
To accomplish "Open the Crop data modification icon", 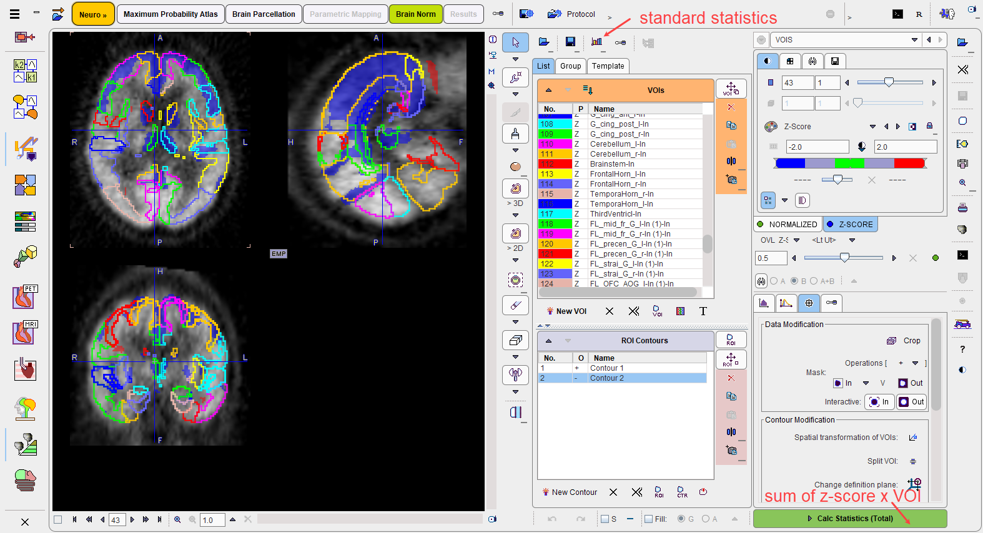I will [892, 341].
